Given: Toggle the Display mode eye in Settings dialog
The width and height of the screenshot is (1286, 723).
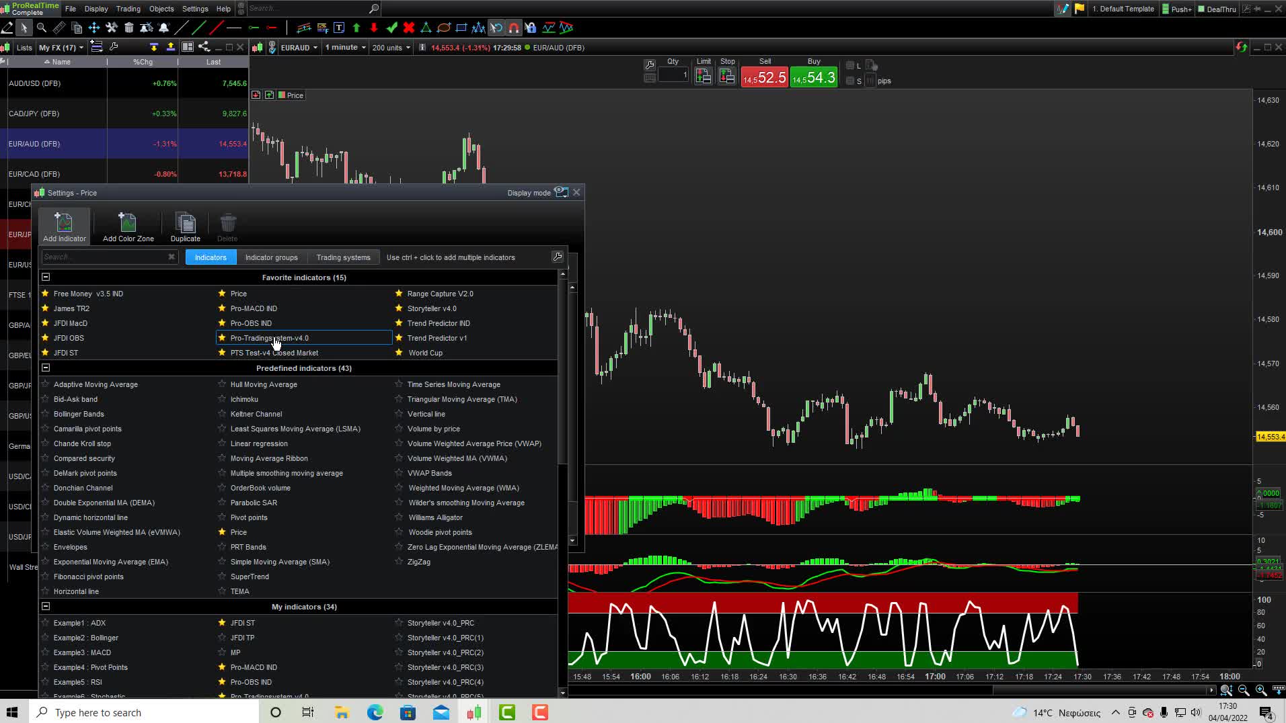Looking at the screenshot, I should 562,192.
